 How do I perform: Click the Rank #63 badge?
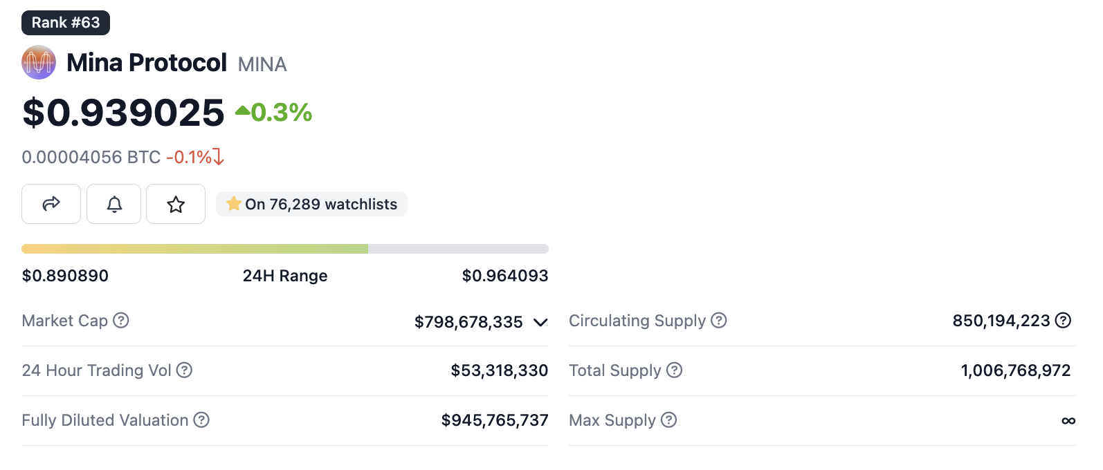66,23
